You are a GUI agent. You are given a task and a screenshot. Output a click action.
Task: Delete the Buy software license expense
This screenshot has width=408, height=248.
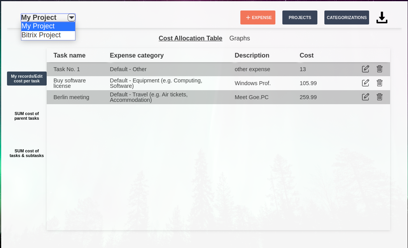pos(380,83)
